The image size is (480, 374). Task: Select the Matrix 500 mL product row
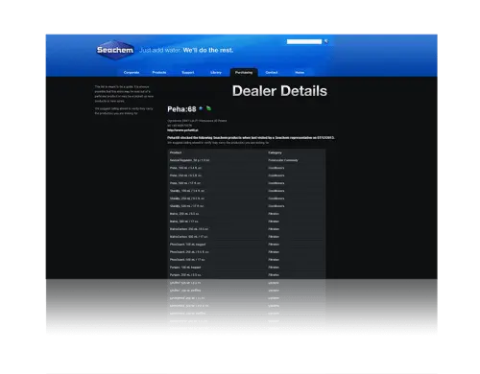point(247,222)
